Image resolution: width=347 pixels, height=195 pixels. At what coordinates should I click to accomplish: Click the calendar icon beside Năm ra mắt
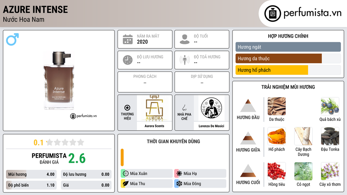[x=128, y=39]
